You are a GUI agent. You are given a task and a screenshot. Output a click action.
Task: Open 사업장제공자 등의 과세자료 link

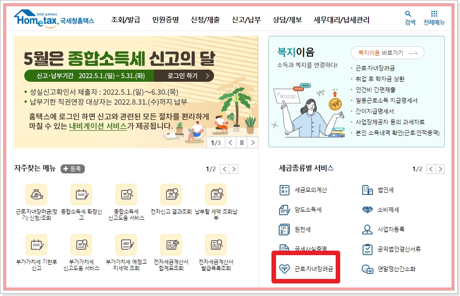tap(390, 122)
